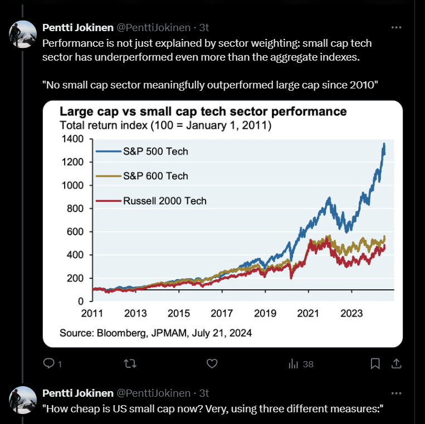The width and height of the screenshot is (425, 424).
Task: Open the 3t timestamp of second tweet
Action: click(204, 393)
